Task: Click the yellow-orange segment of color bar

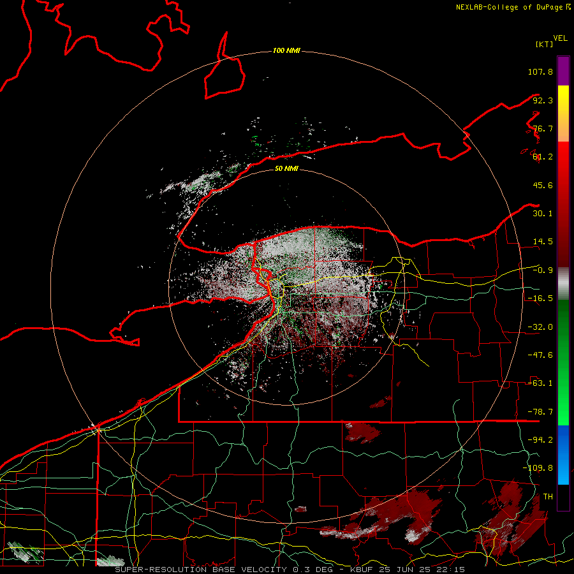Action: pos(563,114)
